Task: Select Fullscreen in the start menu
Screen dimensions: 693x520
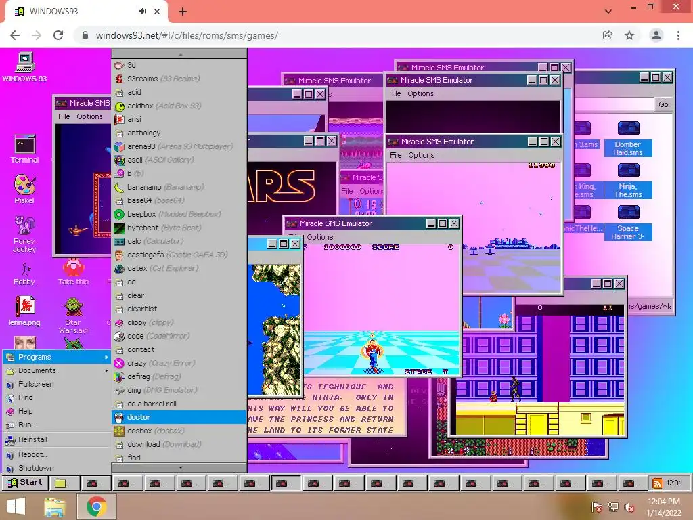Action: pos(57,385)
